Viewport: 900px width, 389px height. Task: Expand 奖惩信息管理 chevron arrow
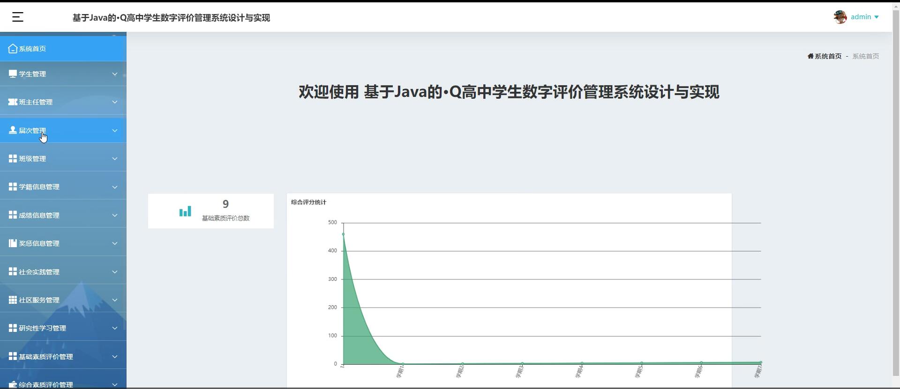[114, 243]
